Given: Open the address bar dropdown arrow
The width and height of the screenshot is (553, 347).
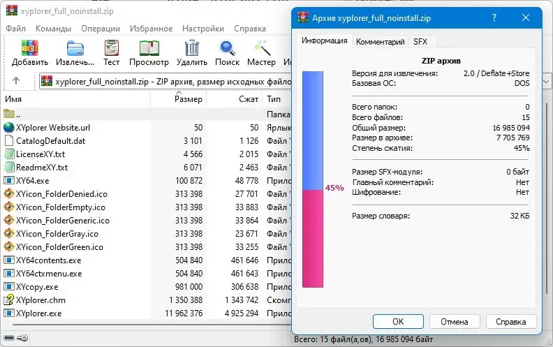Looking at the screenshot, I should 546,82.
